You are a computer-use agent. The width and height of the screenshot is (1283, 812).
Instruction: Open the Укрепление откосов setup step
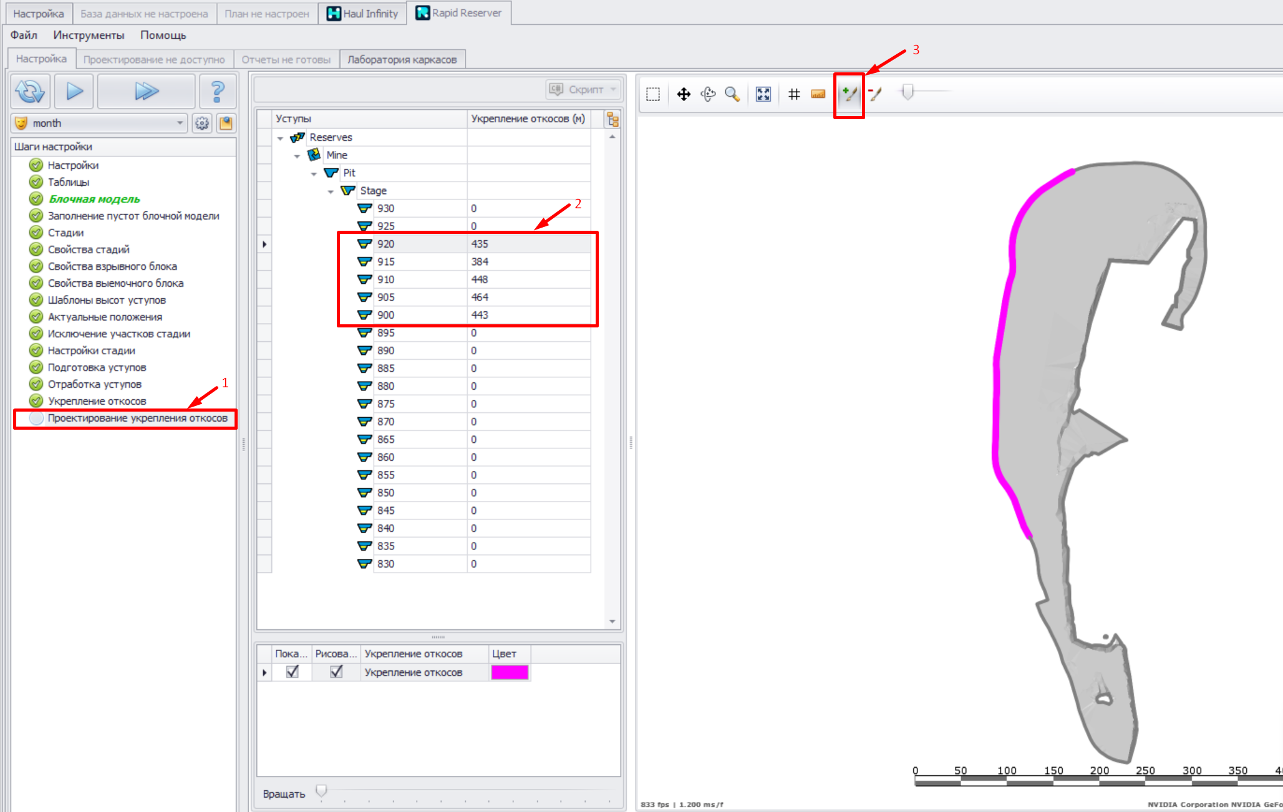tap(97, 401)
